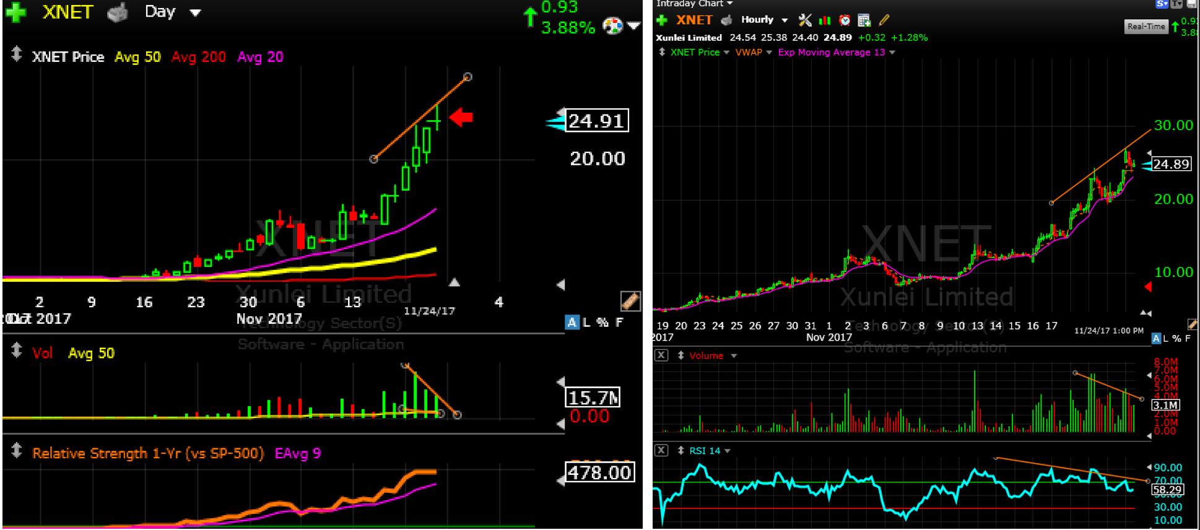
Task: Click the resize arrows beside Relative Strength 1-Yr
Action: pos(17,451)
